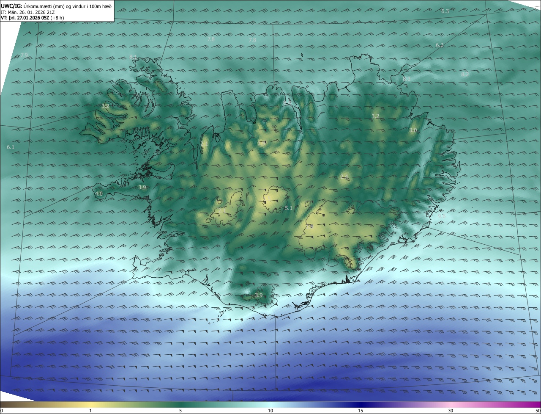Screen dimensions: 541x414
Task: Click the 3.2 value in northeast Iceland
Action: click(x=375, y=116)
